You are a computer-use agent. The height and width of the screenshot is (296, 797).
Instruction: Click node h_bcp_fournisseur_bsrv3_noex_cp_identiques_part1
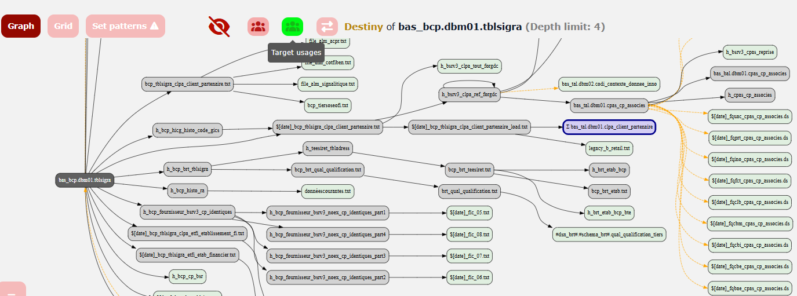[328, 213]
